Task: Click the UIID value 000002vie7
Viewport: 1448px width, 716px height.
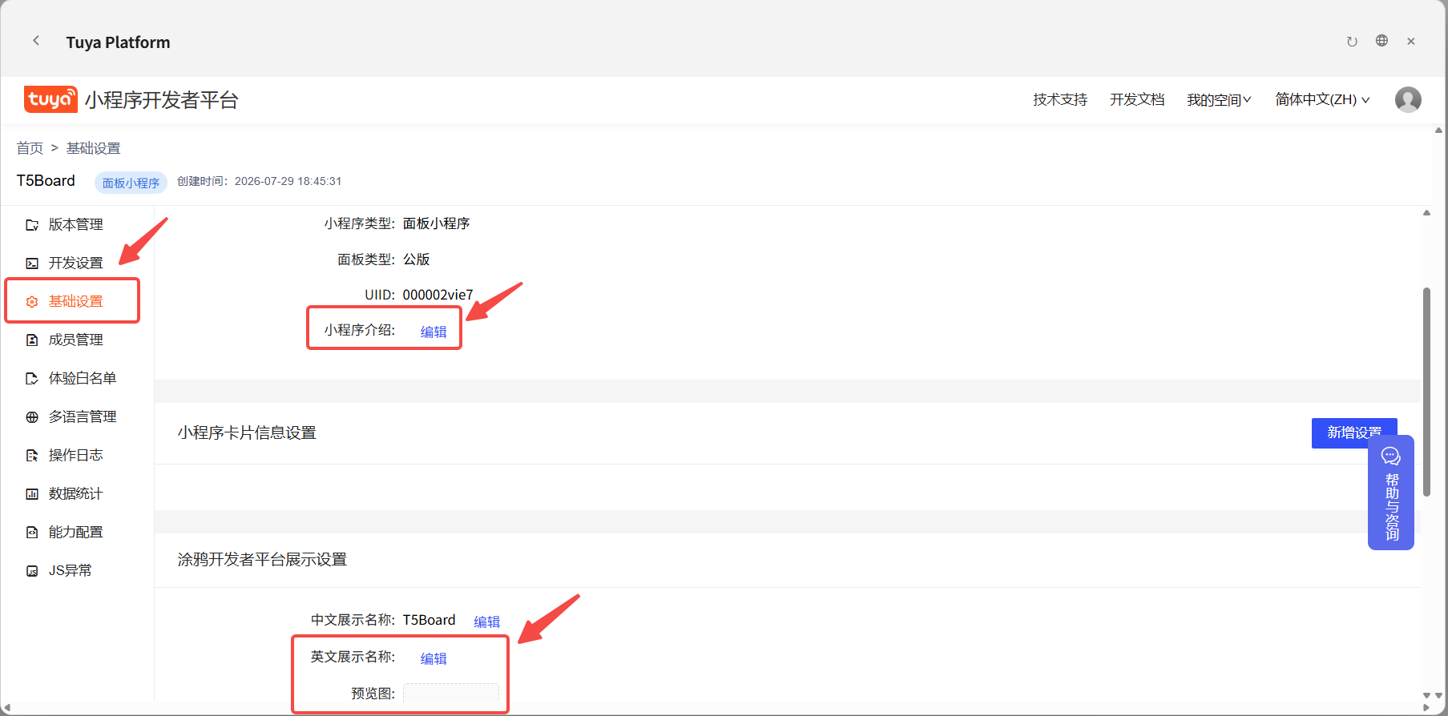Action: (438, 295)
